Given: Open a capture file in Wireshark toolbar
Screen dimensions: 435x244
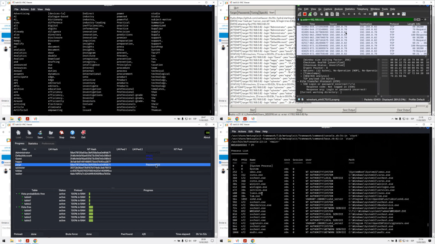Looking at the screenshot, I should pos(321,14).
